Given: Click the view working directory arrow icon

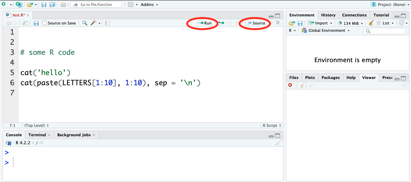Looking at the screenshot, I should tap(41, 143).
